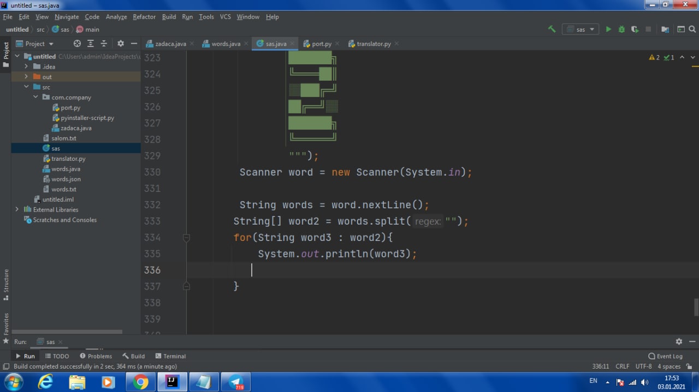Viewport: 699px width, 392px height.
Task: Open Project Structure dialog icon
Action: tap(665, 29)
